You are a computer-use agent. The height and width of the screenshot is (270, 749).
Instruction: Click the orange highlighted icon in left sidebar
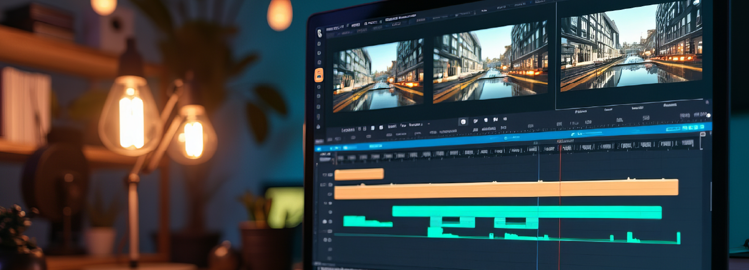tap(319, 75)
